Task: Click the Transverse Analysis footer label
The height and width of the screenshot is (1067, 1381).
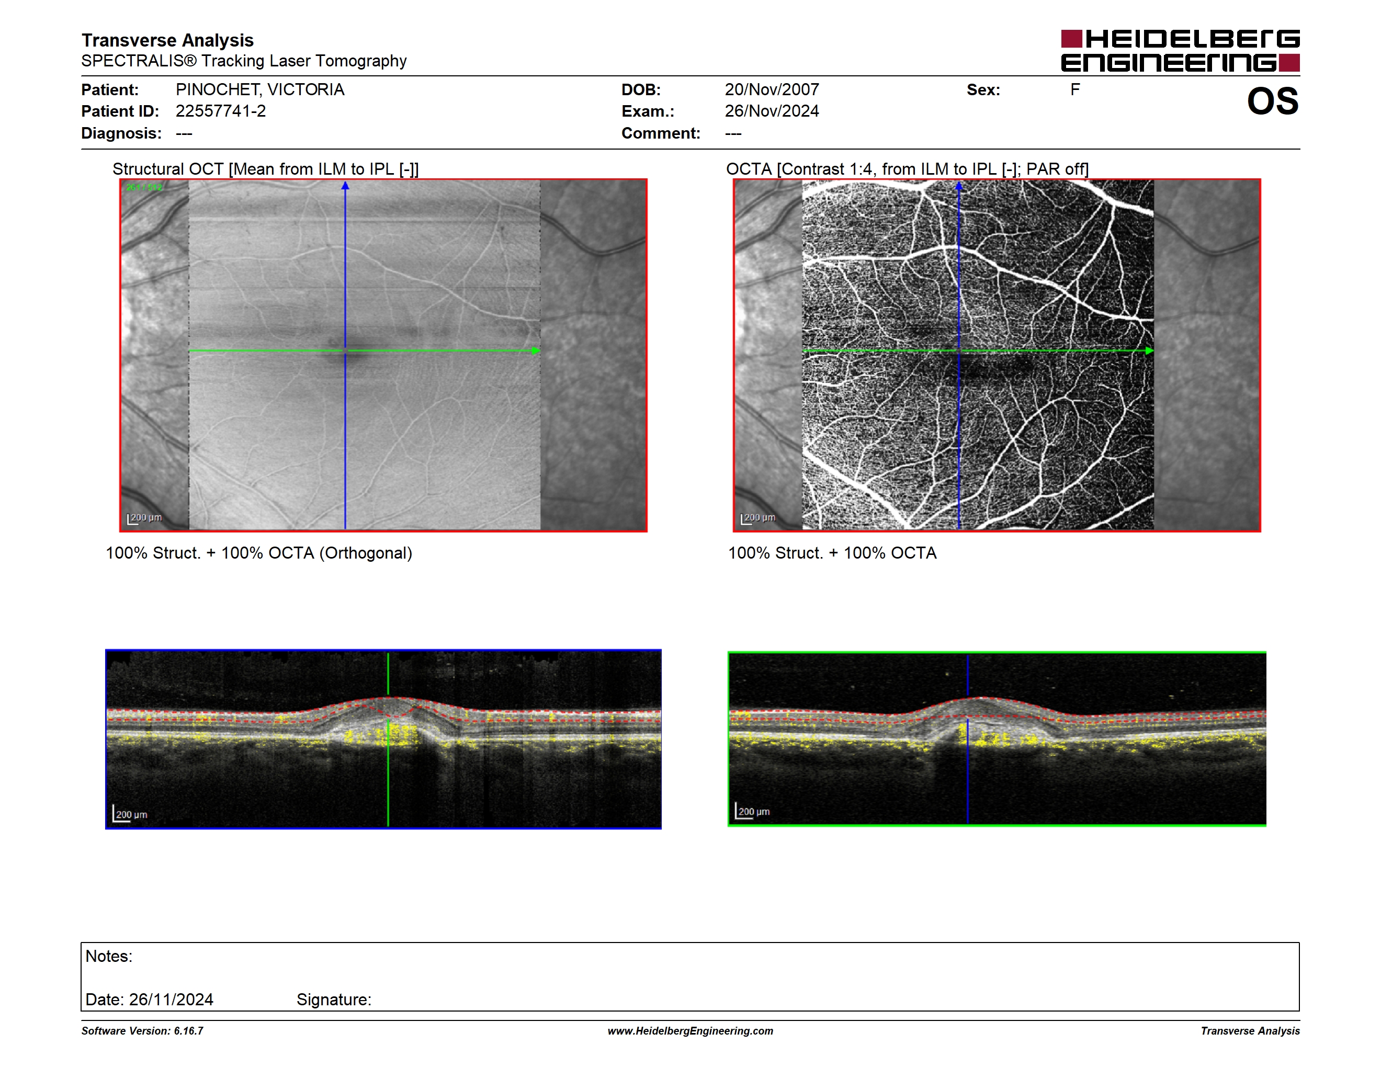Action: (1250, 1031)
